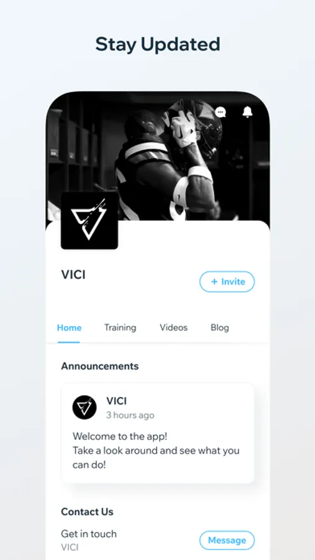Tap the 3 hours ago timestamp
This screenshot has height=560, width=315.
coord(130,416)
